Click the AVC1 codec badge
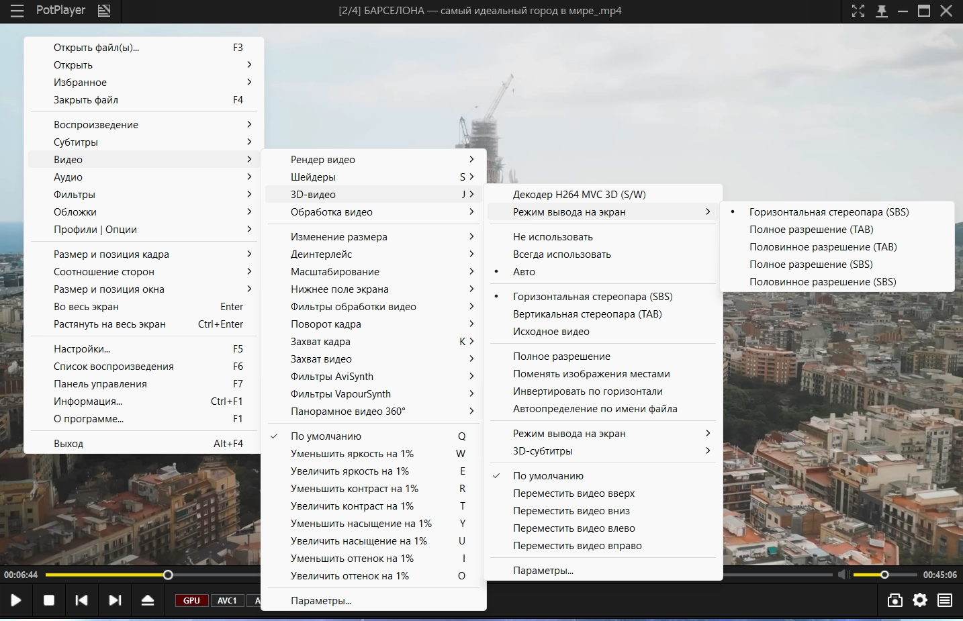 [227, 601]
